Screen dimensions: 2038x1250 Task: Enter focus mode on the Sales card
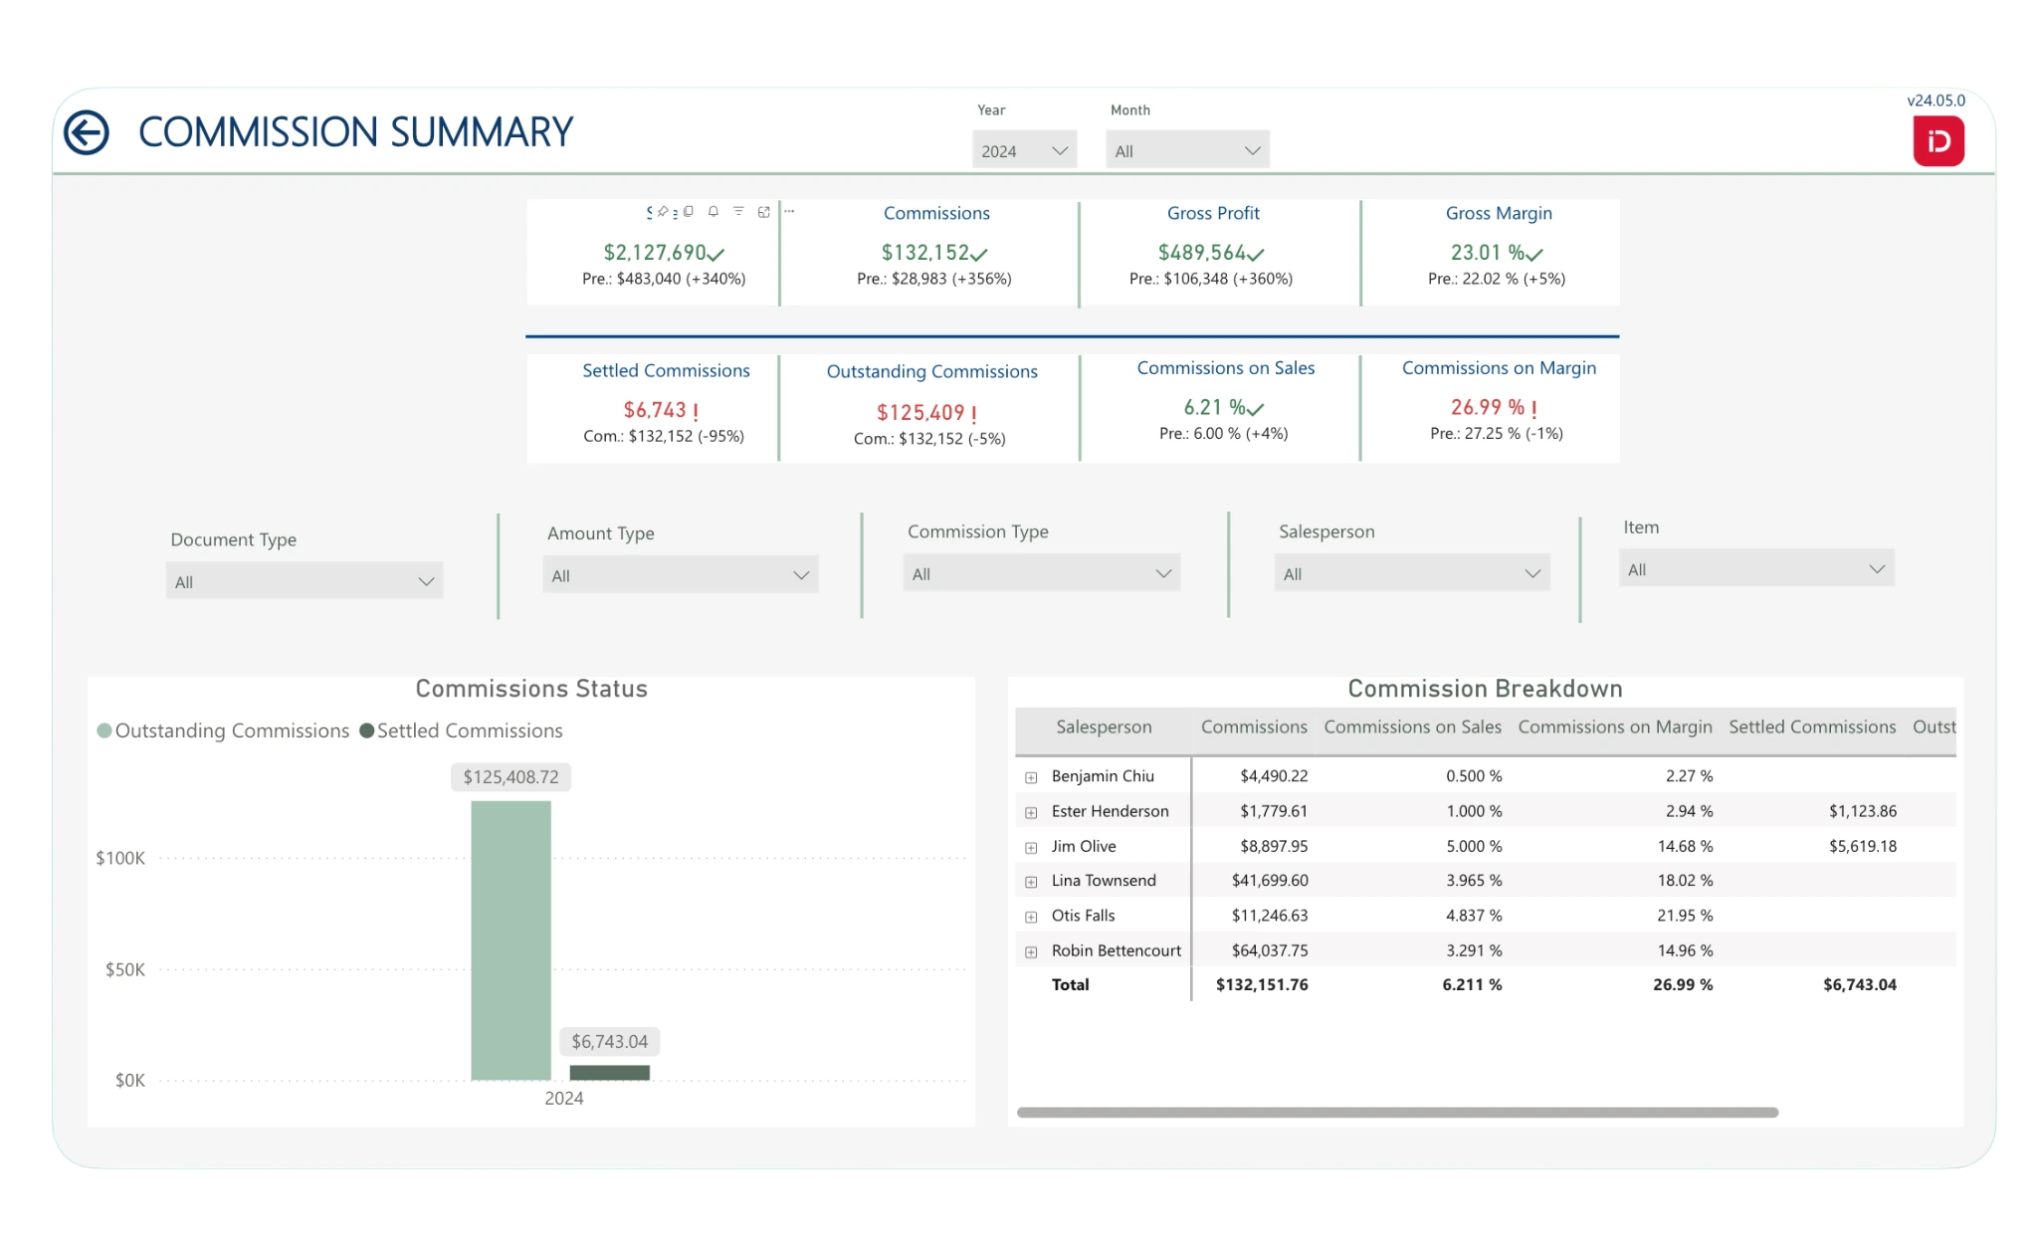tap(764, 211)
